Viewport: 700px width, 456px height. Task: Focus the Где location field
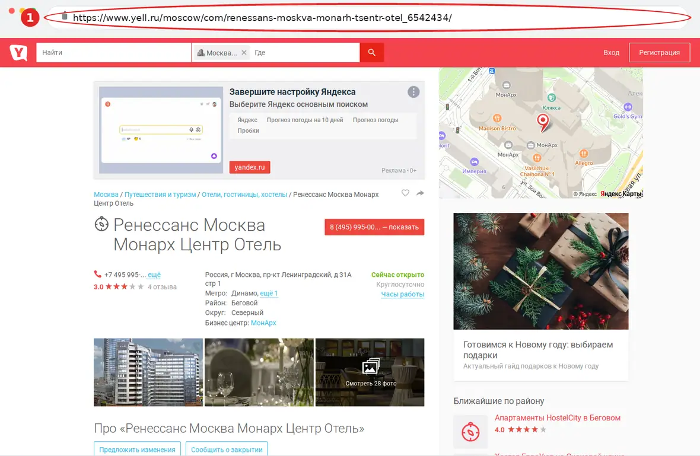click(x=305, y=53)
